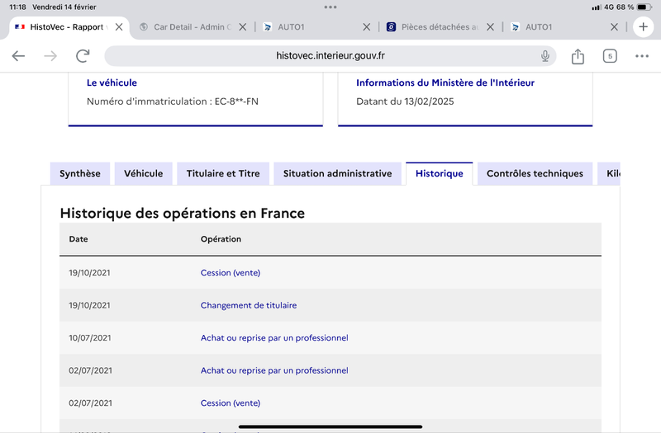Tap the home indicator bar at bottom
The image size is (661, 433).
(x=330, y=426)
